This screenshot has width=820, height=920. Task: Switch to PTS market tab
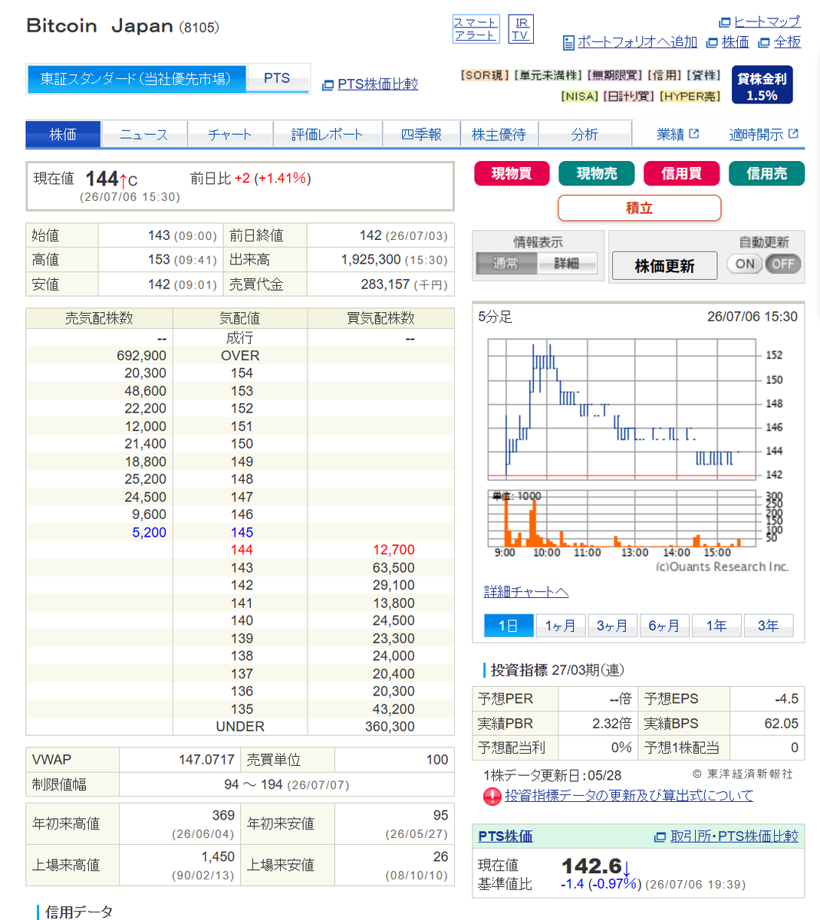coord(277,78)
